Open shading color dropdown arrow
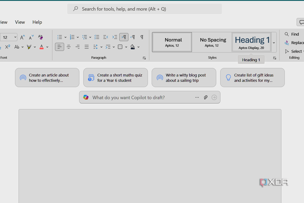 (138, 47)
